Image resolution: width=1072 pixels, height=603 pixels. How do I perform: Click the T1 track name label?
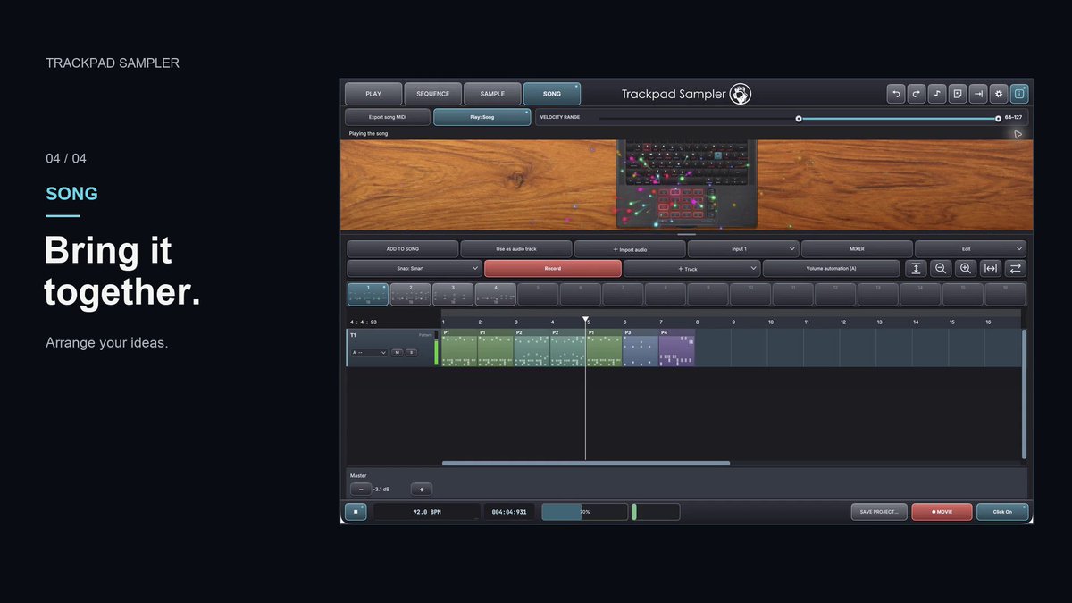(x=353, y=335)
